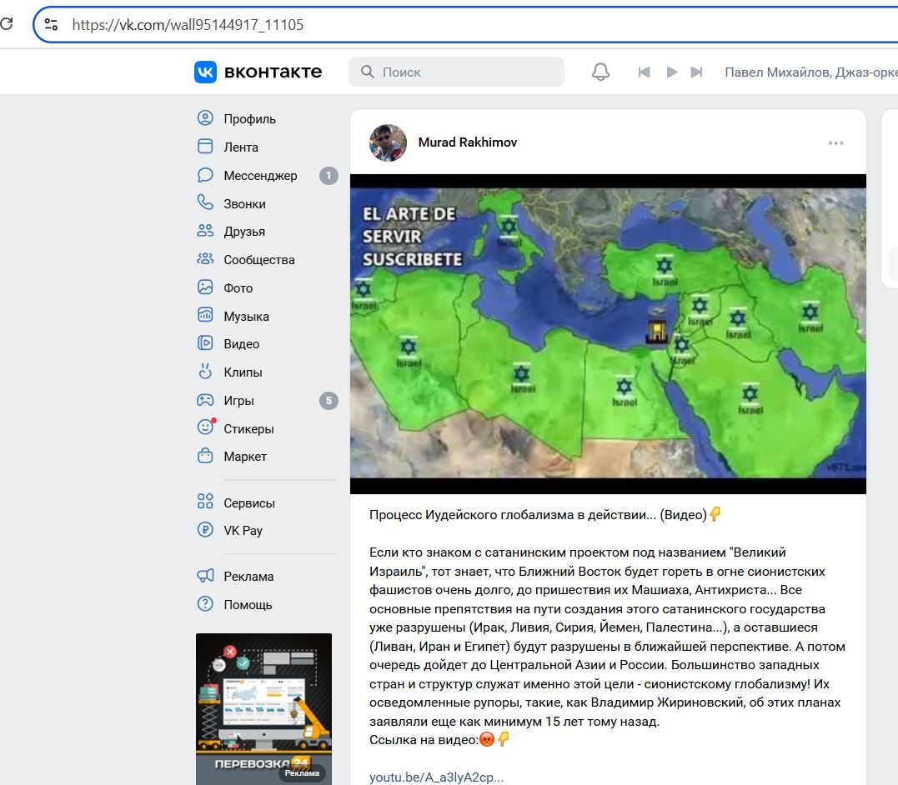Image resolution: width=898 pixels, height=785 pixels.
Task: Select the Музыка menu label
Action: (246, 317)
